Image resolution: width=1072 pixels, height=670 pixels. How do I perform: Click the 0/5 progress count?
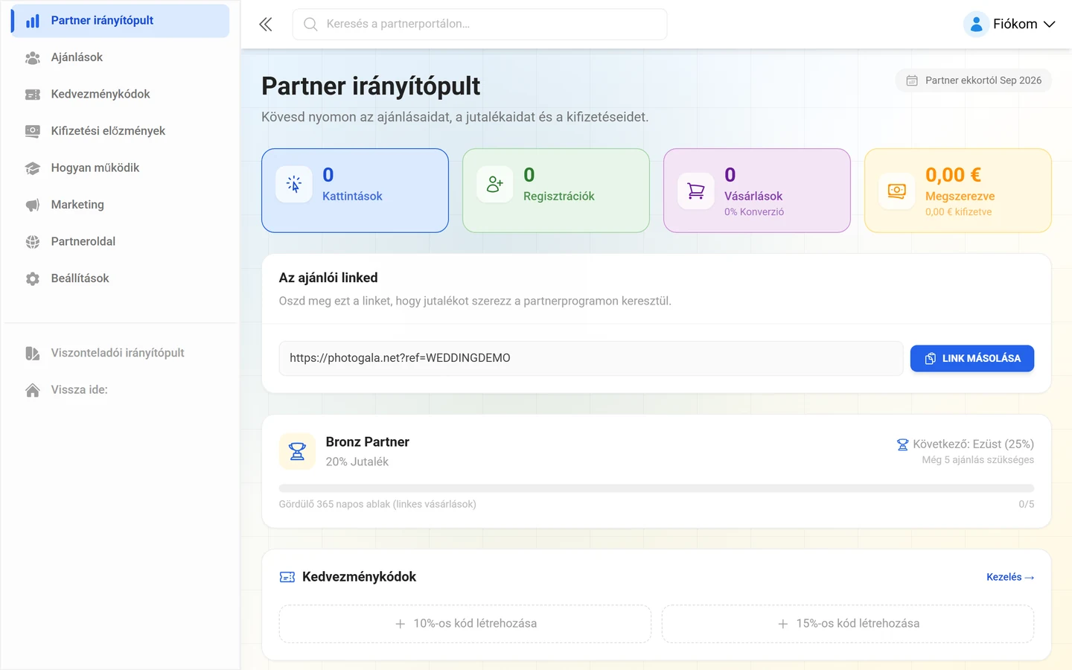tap(1027, 505)
